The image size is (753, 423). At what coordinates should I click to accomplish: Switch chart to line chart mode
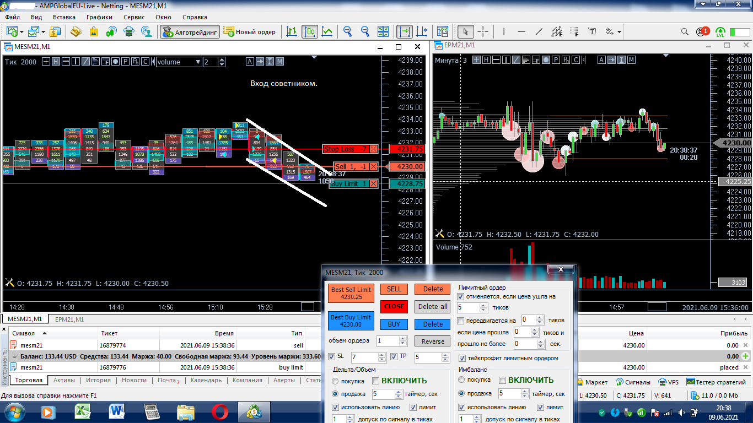click(327, 31)
